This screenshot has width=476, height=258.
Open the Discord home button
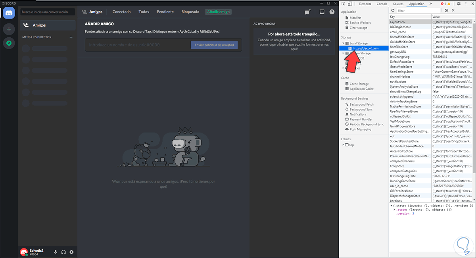point(9,13)
